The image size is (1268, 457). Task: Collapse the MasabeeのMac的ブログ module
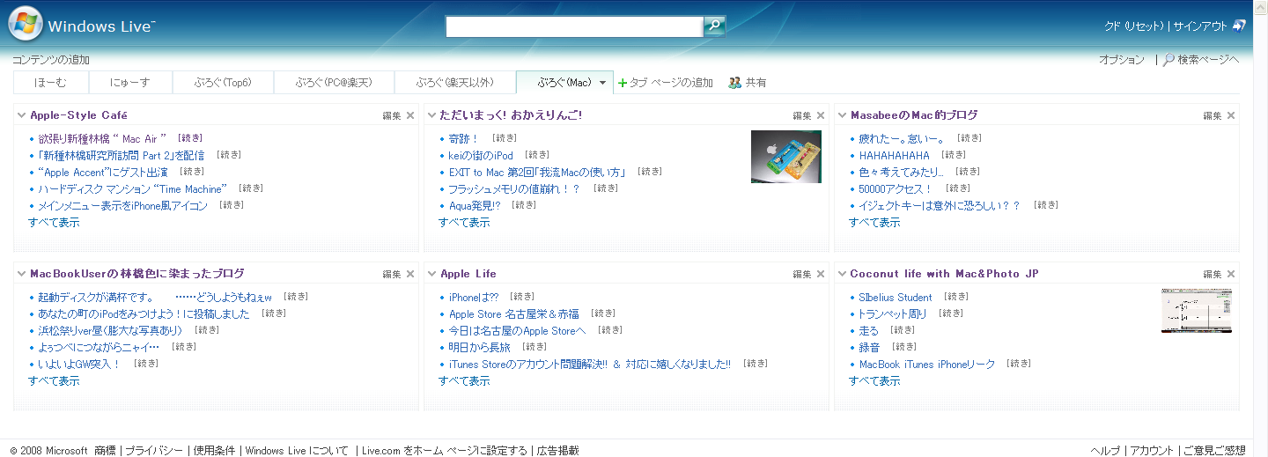point(843,115)
